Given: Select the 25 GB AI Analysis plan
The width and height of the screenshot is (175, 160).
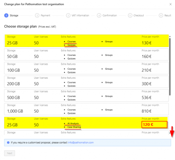Looking at the screenshot, I should click(x=86, y=123).
